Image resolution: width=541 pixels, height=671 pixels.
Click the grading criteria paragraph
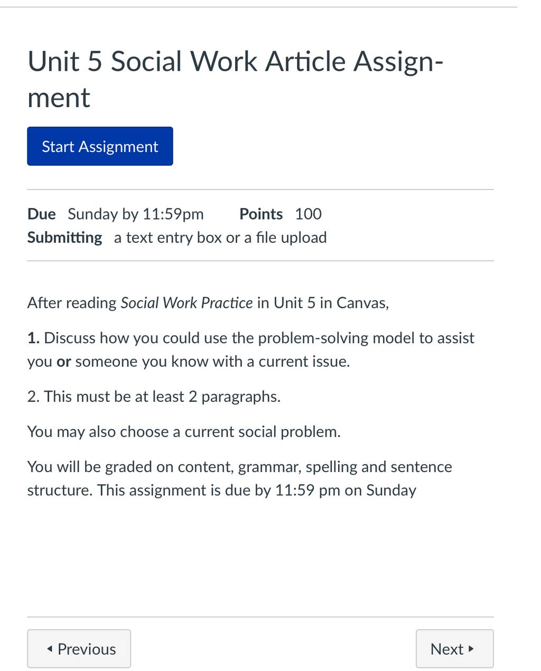239,478
